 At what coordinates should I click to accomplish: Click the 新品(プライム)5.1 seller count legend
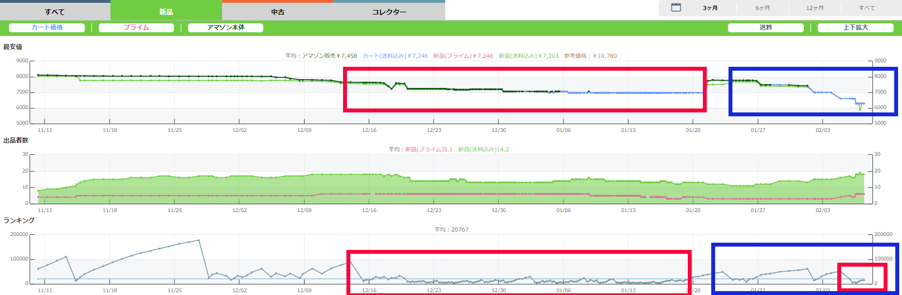(428, 149)
